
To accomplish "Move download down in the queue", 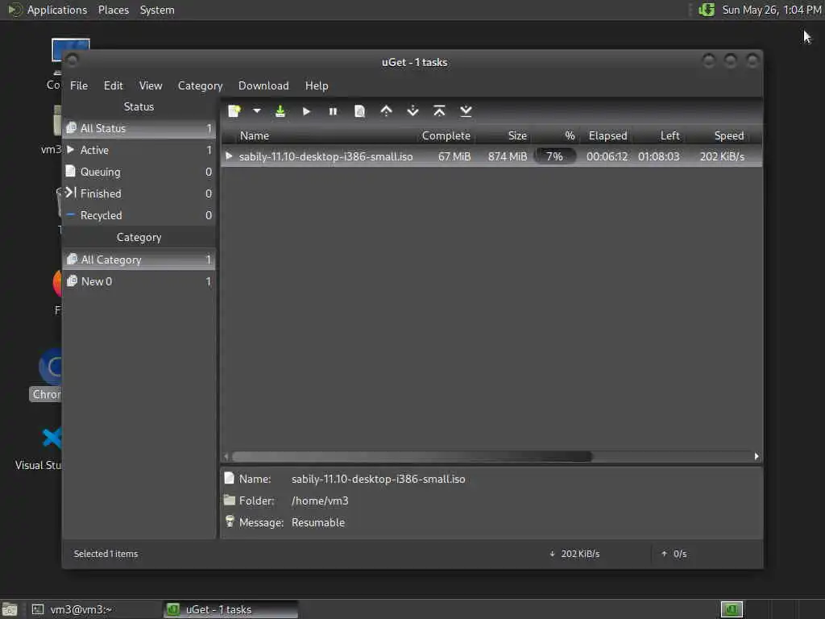I will pyautogui.click(x=413, y=111).
